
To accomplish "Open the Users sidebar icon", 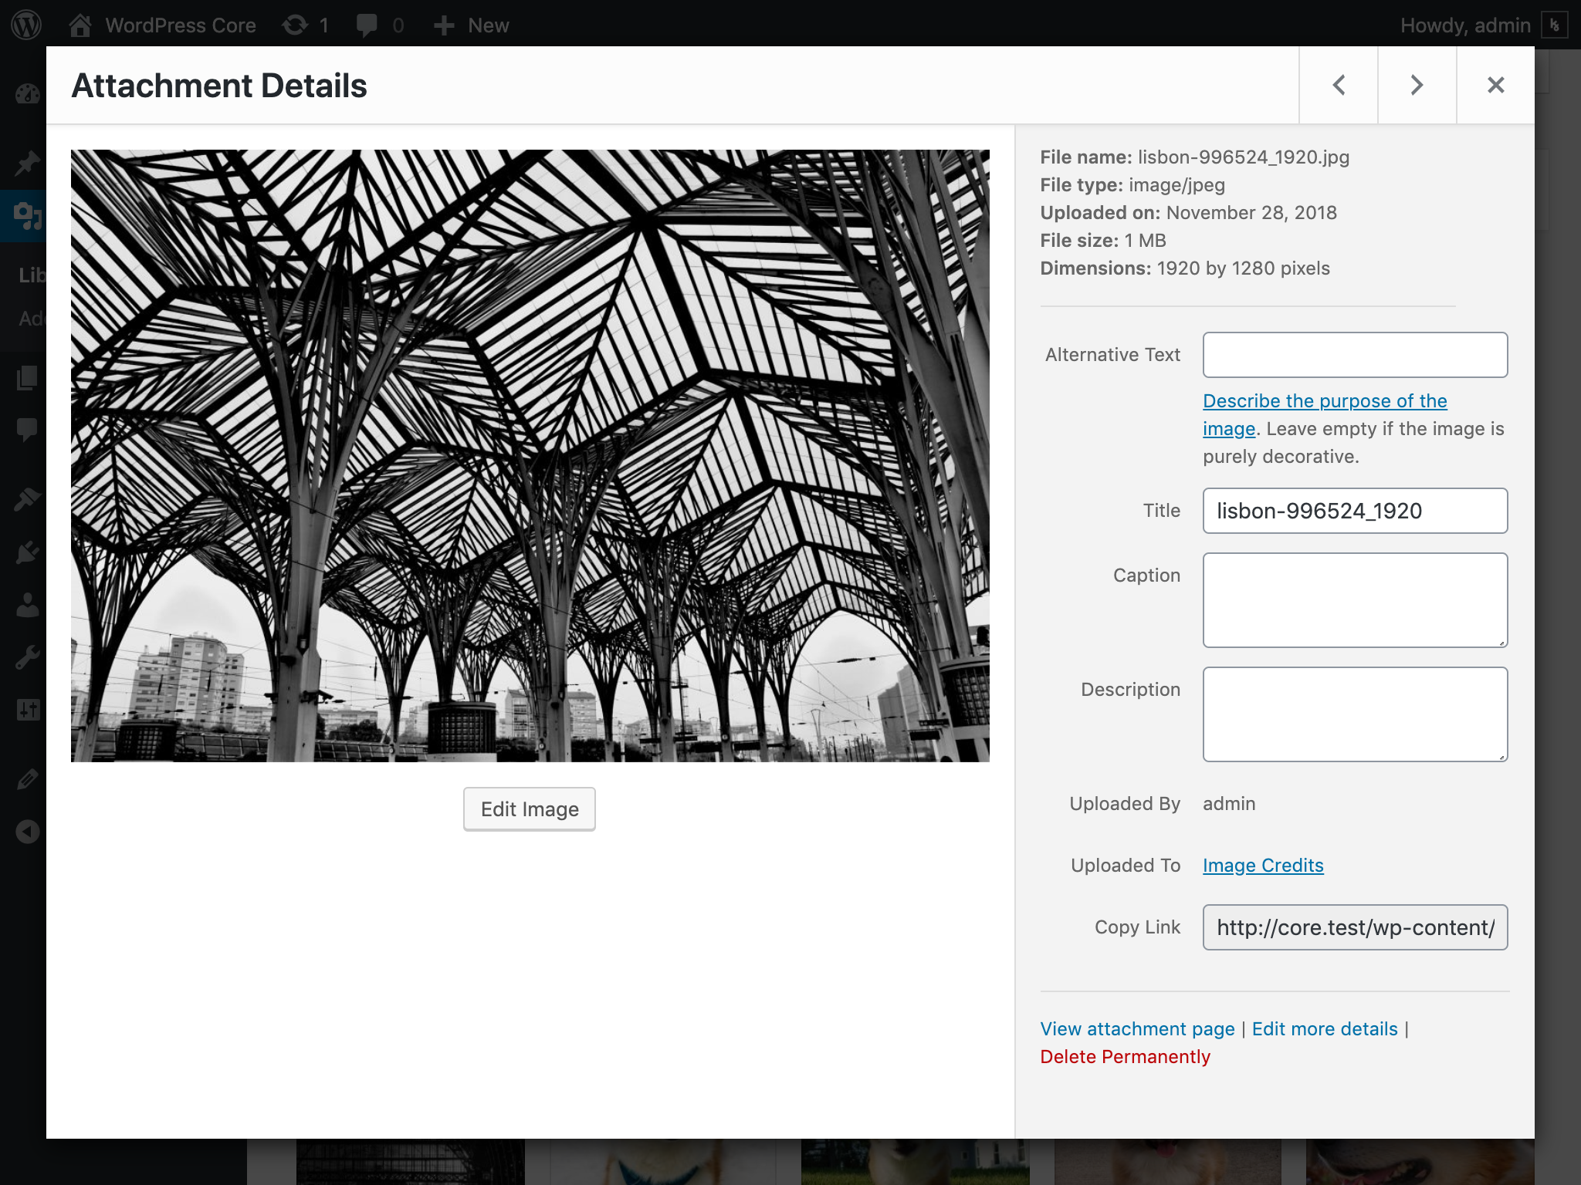I will point(27,606).
